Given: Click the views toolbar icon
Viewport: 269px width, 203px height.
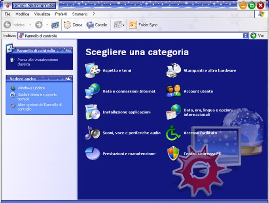Looking at the screenshot, I should 118,25.
